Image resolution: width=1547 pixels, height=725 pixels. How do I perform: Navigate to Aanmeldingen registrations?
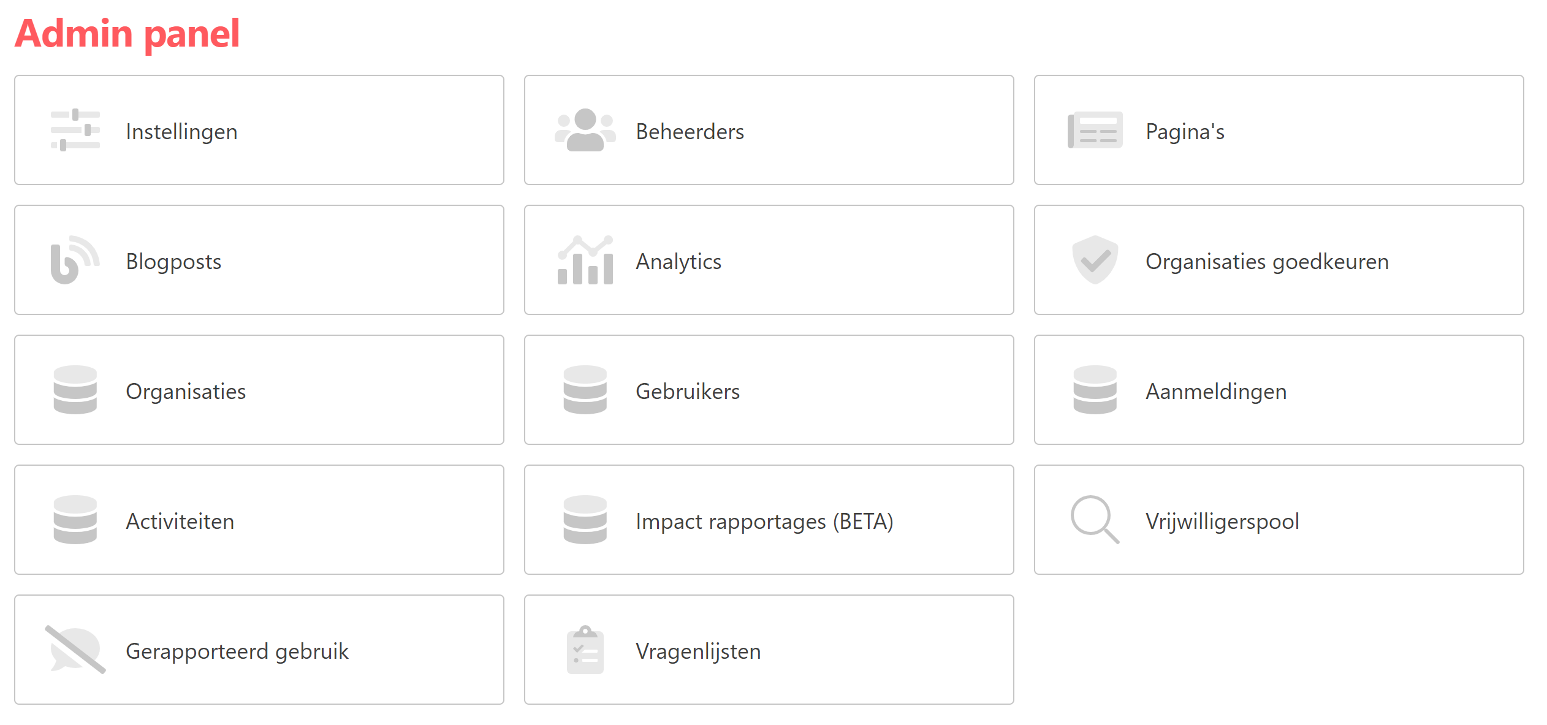1216,392
